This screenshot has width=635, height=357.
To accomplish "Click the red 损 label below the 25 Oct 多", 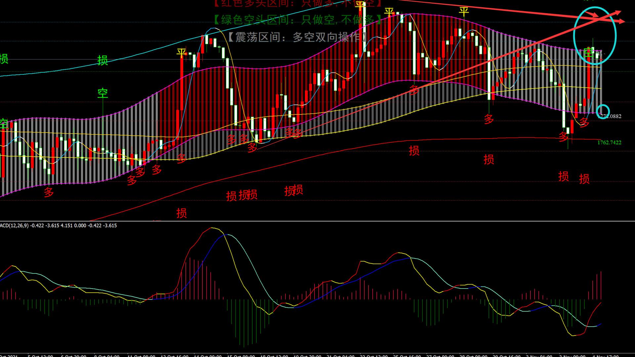I will pyautogui.click(x=414, y=150).
